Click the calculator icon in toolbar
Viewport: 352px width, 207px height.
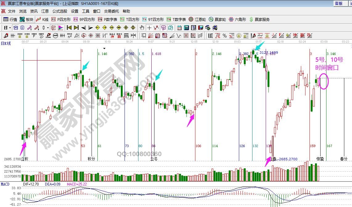186,28
